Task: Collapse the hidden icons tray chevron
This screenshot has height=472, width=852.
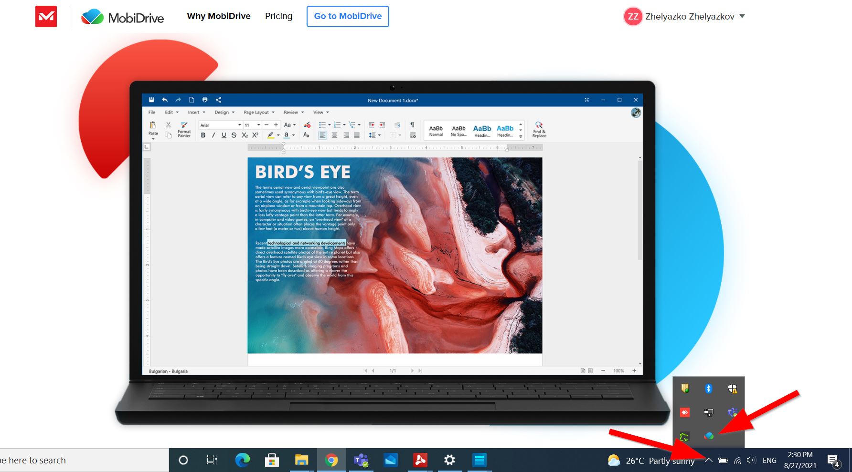Action: (709, 460)
